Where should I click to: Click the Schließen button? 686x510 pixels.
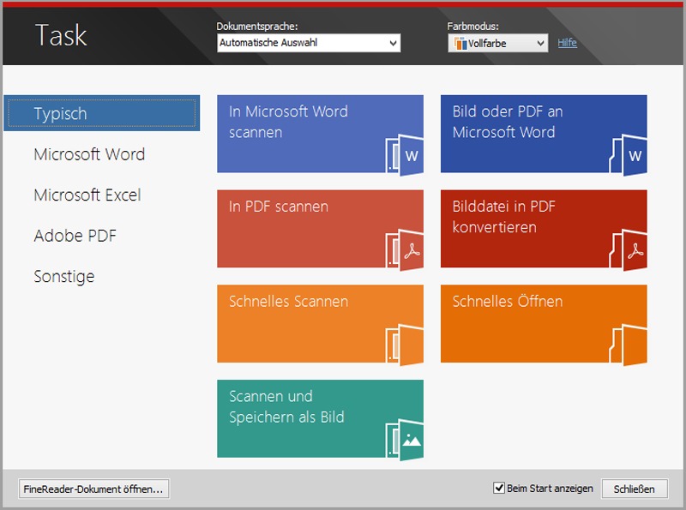(634, 489)
